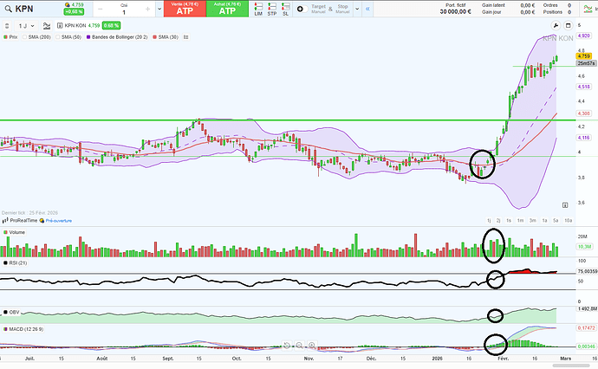
Task: Select the 1a time range
Action: point(544,221)
